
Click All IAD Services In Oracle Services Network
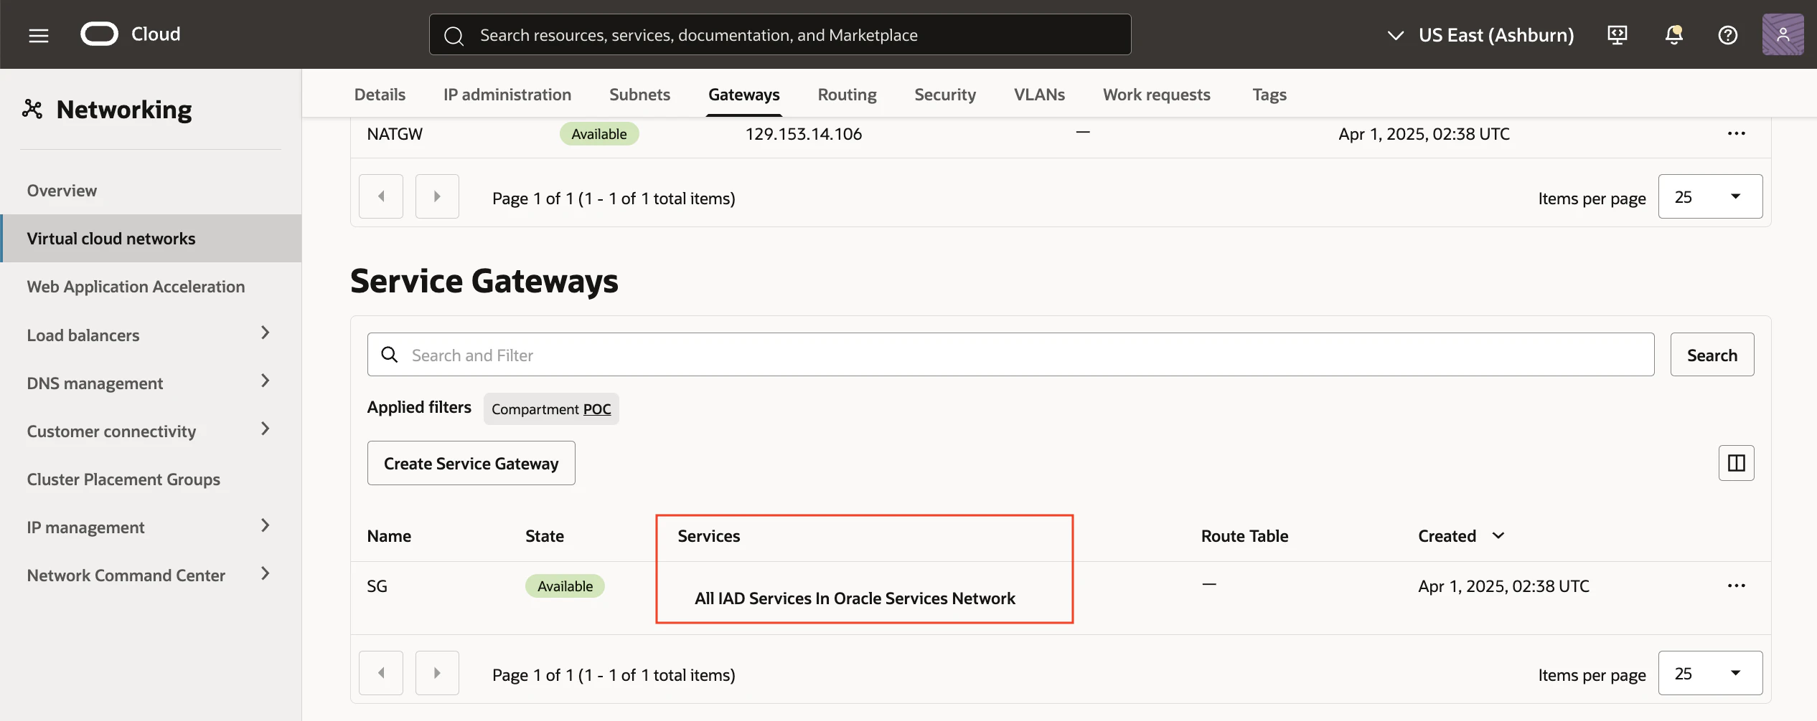(x=855, y=598)
